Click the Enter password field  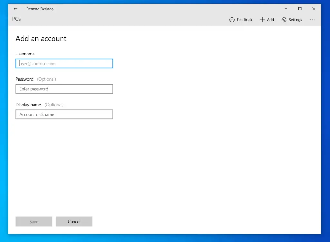[x=64, y=89]
